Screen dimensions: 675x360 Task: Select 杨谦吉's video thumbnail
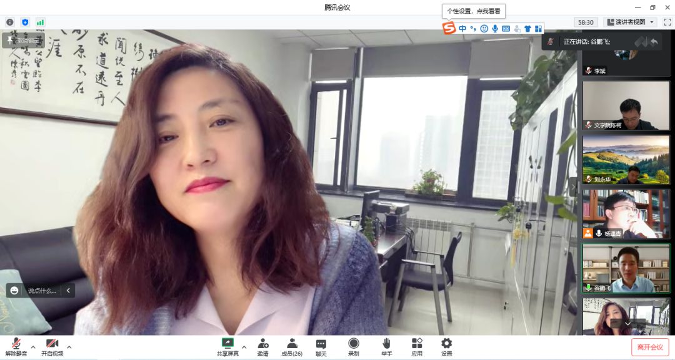click(x=626, y=213)
